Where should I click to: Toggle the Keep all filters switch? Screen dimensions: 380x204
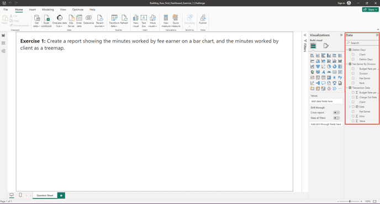[336, 118]
